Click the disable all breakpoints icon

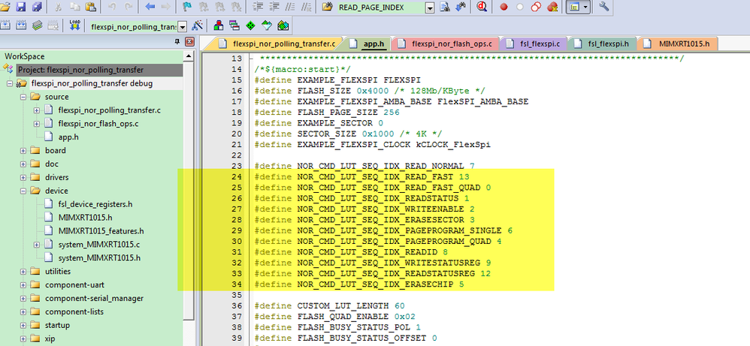(536, 7)
